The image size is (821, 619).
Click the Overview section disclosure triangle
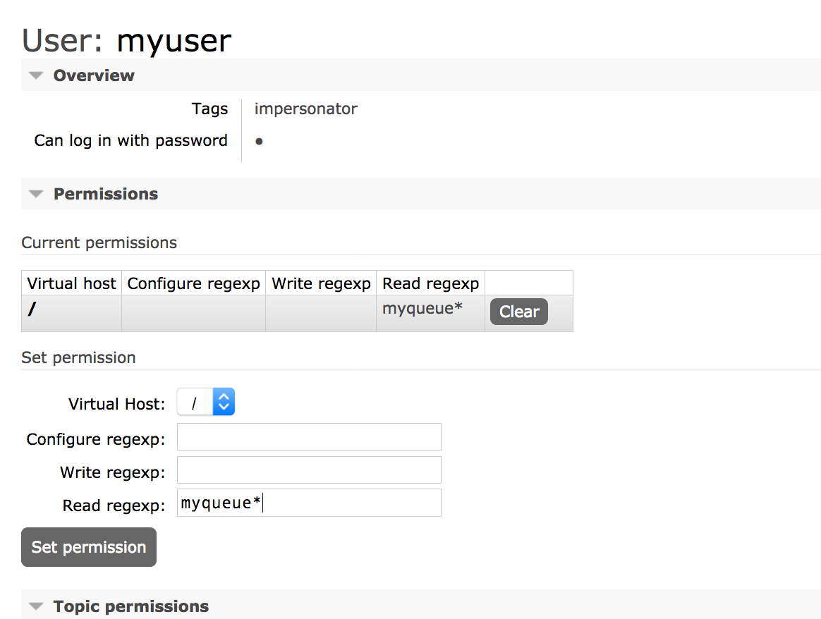[x=38, y=75]
